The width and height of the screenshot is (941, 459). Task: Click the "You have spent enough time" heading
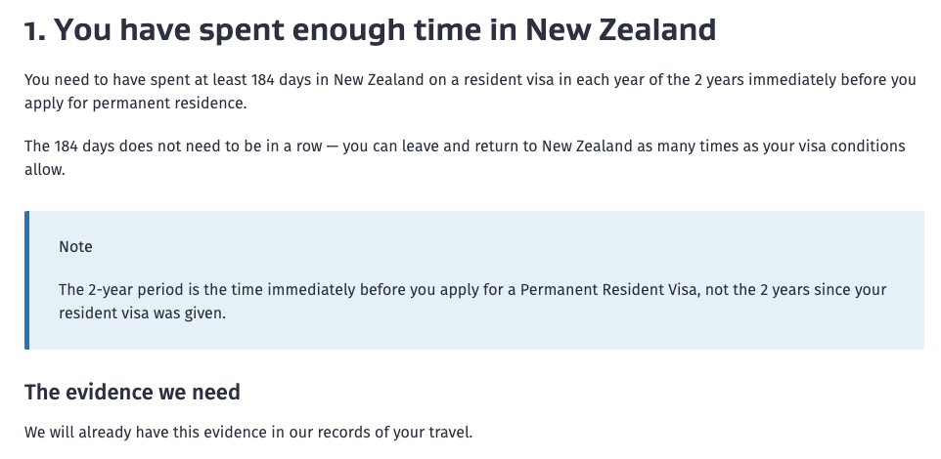[293, 31]
